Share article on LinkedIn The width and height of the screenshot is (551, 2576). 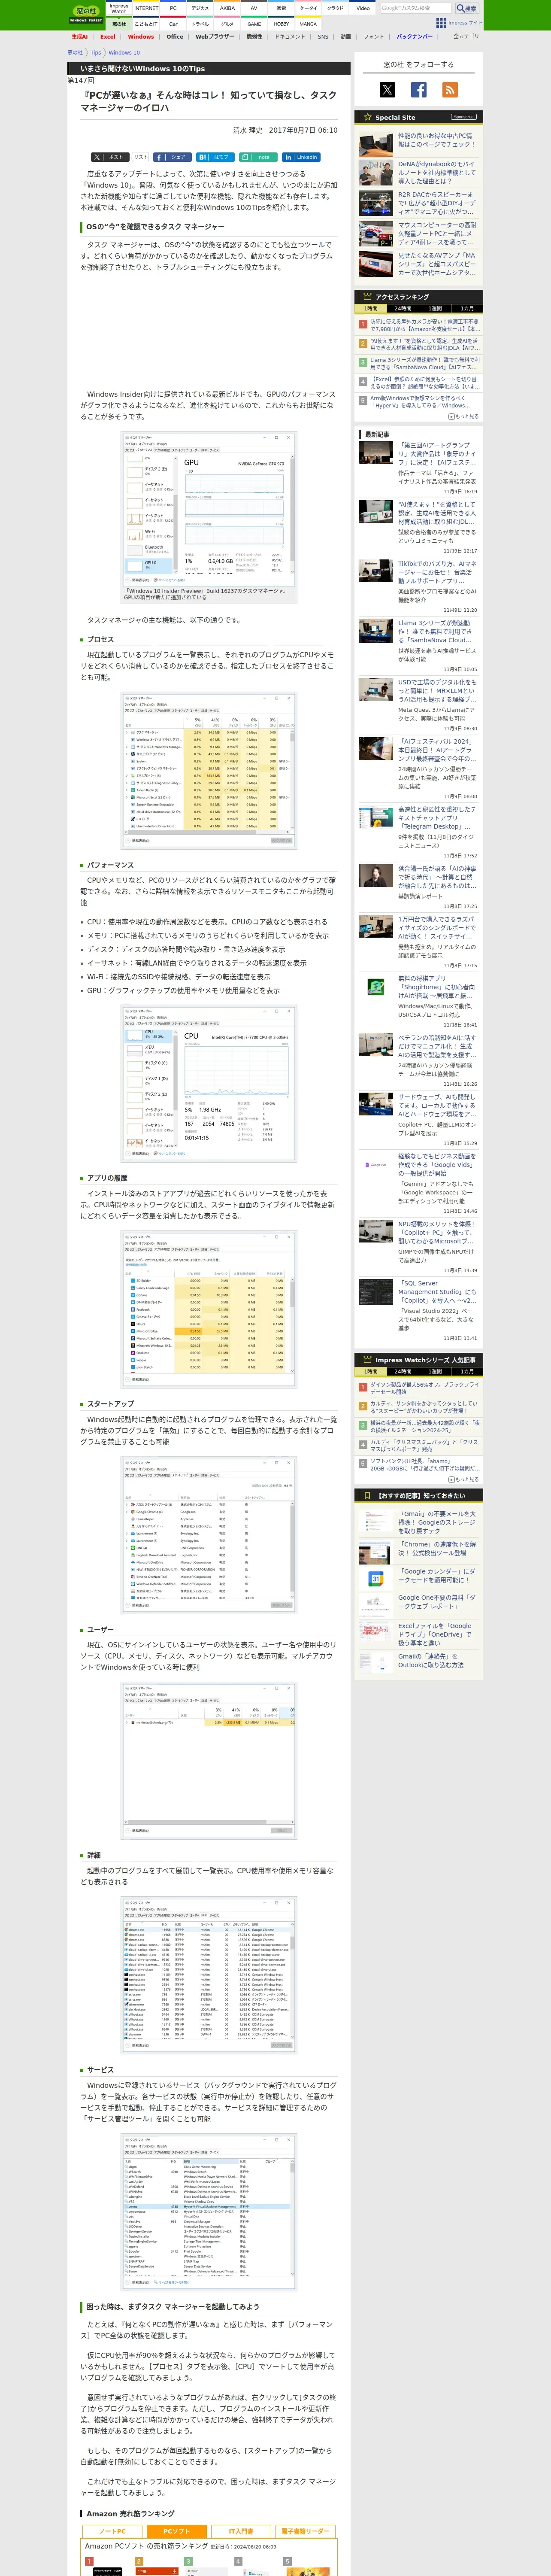301,157
